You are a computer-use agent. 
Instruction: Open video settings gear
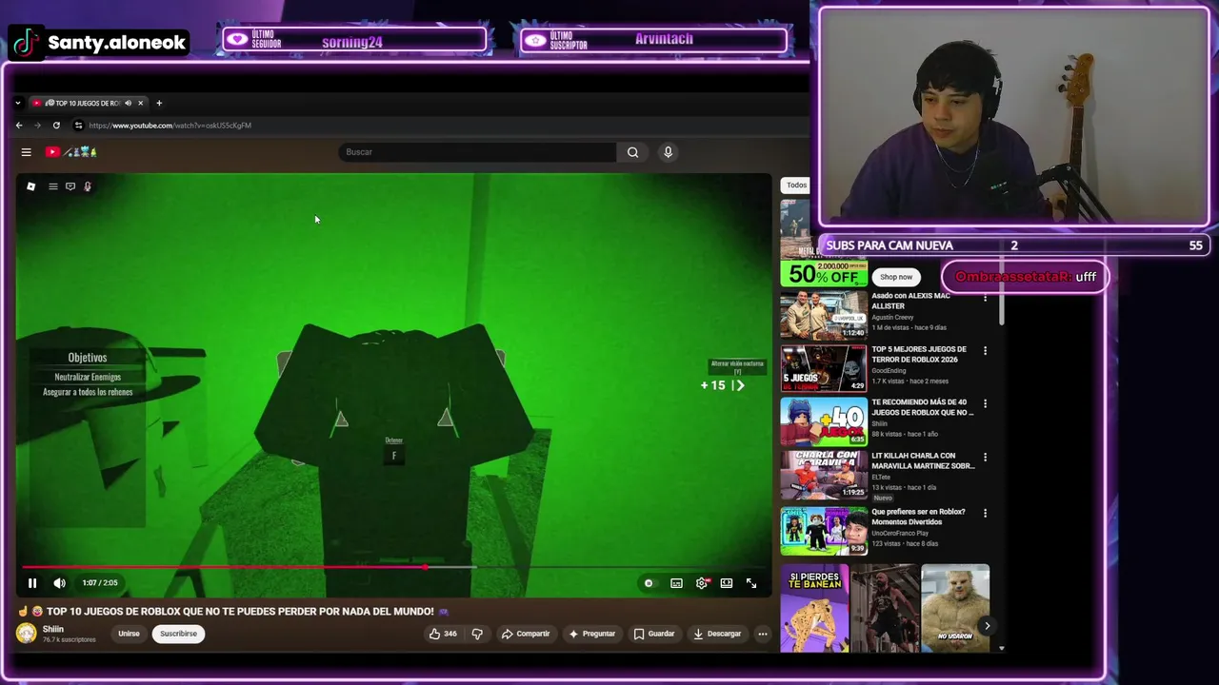point(702,583)
